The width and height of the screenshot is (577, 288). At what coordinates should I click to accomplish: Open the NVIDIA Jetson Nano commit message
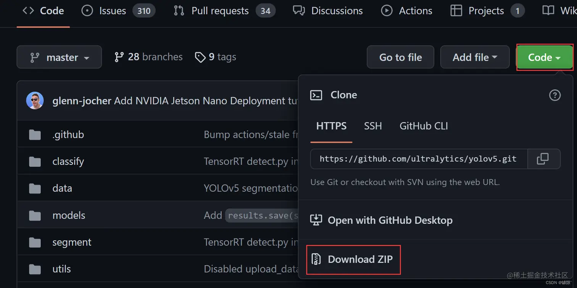206,101
